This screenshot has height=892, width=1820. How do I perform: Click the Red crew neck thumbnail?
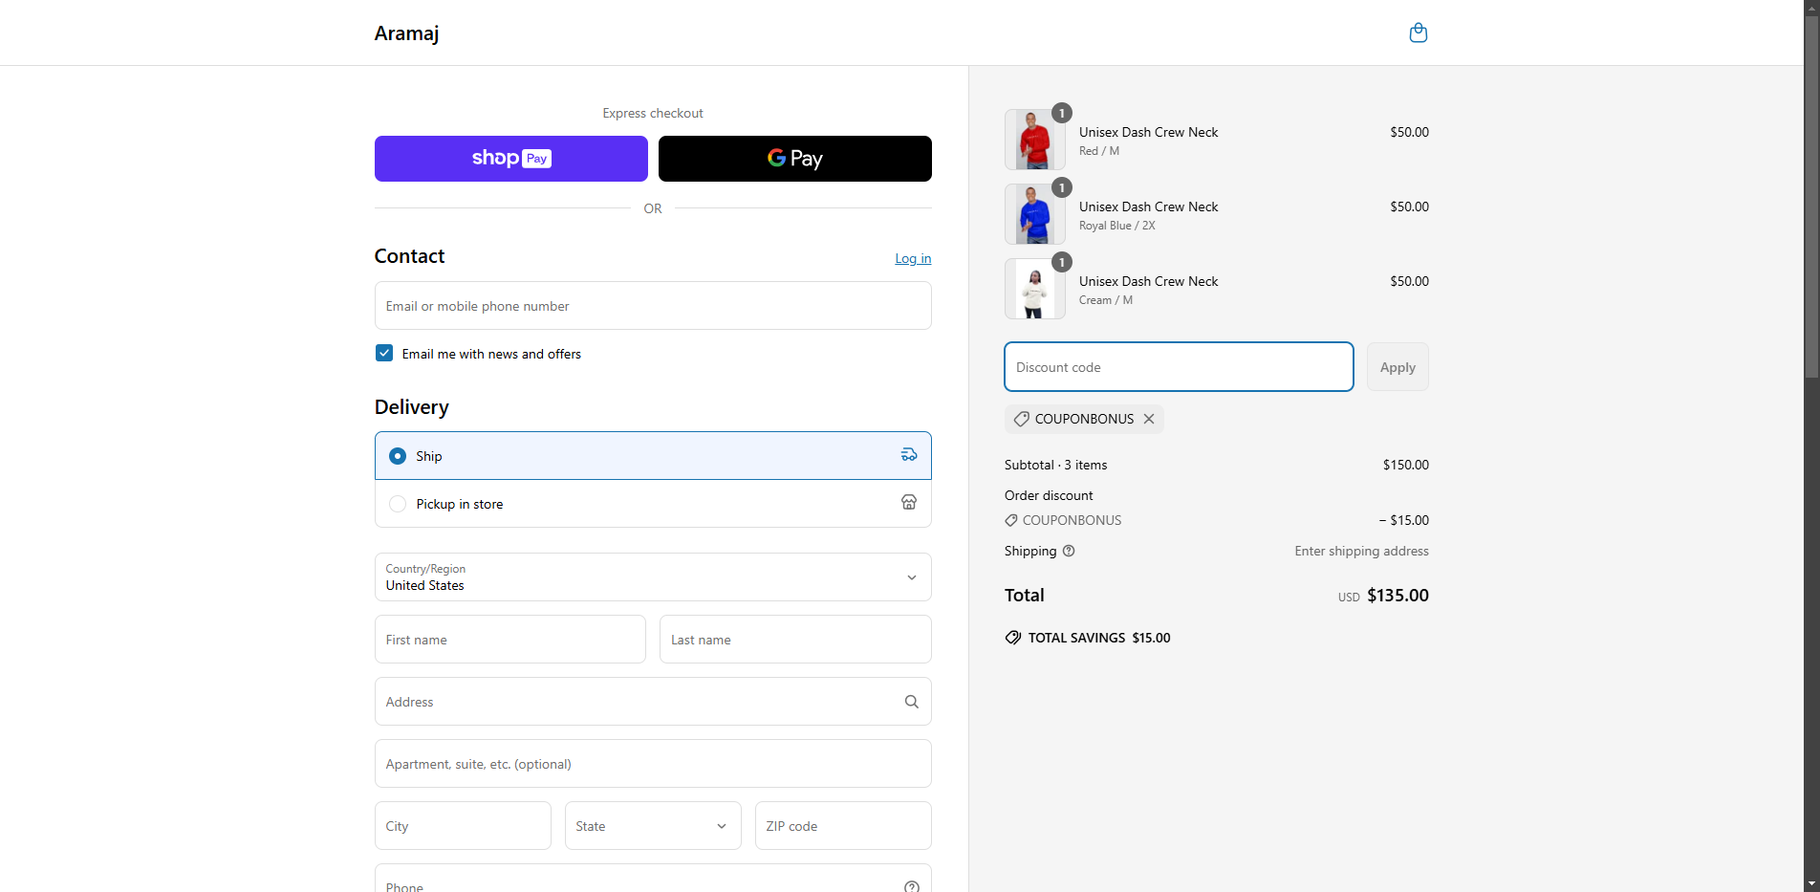(x=1035, y=140)
